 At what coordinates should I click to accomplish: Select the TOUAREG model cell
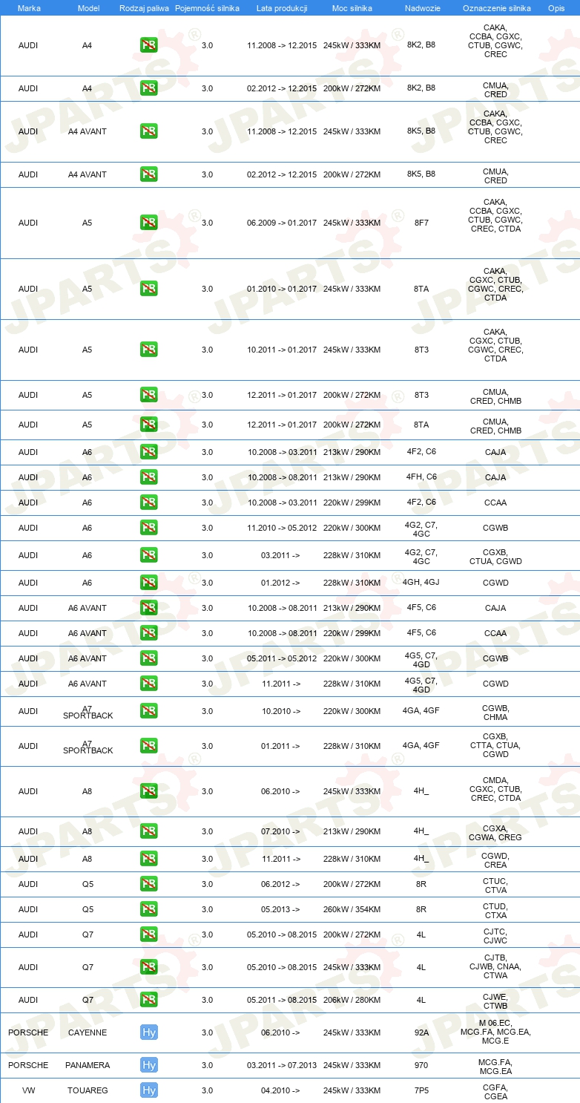tap(88, 1090)
